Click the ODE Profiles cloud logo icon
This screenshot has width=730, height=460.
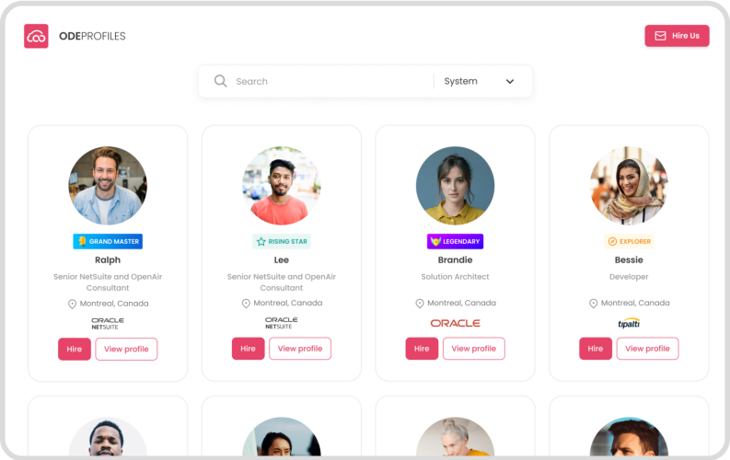[x=36, y=36]
